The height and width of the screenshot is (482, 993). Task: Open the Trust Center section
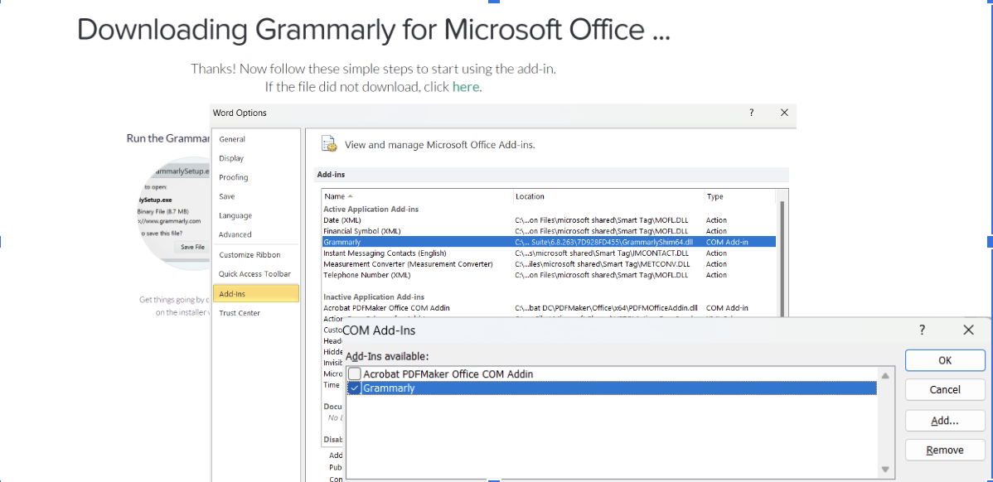pos(240,312)
